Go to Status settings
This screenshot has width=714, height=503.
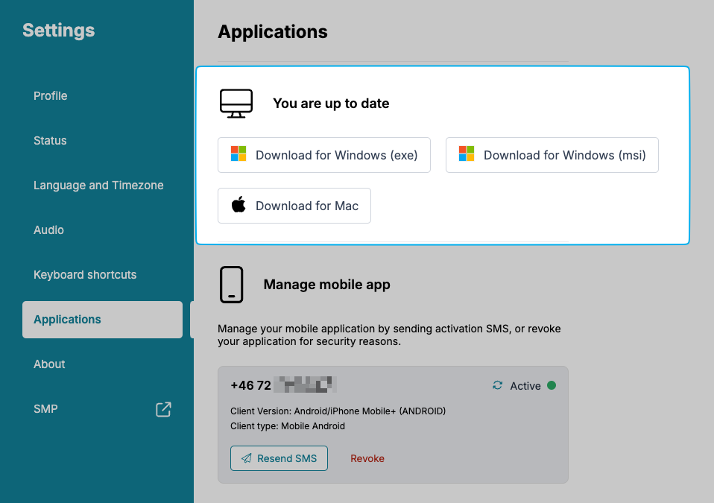pos(50,141)
